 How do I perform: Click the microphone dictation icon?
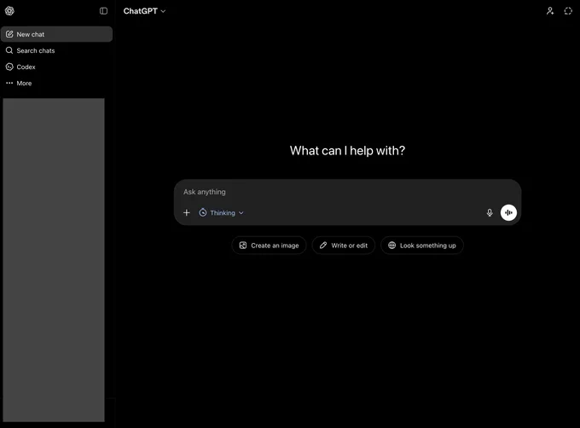490,212
